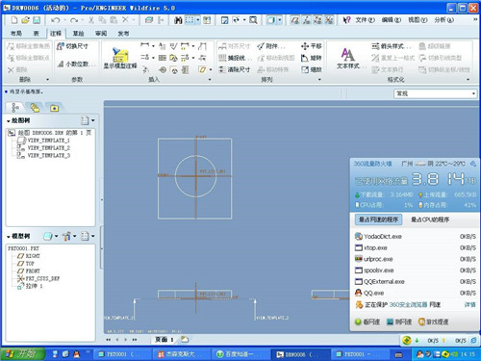The image size is (481, 361).
Task: Collapse the 模型树 section
Action: point(9,237)
